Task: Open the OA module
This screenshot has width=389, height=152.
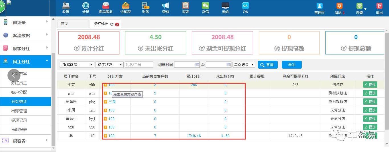Action: coord(245,8)
